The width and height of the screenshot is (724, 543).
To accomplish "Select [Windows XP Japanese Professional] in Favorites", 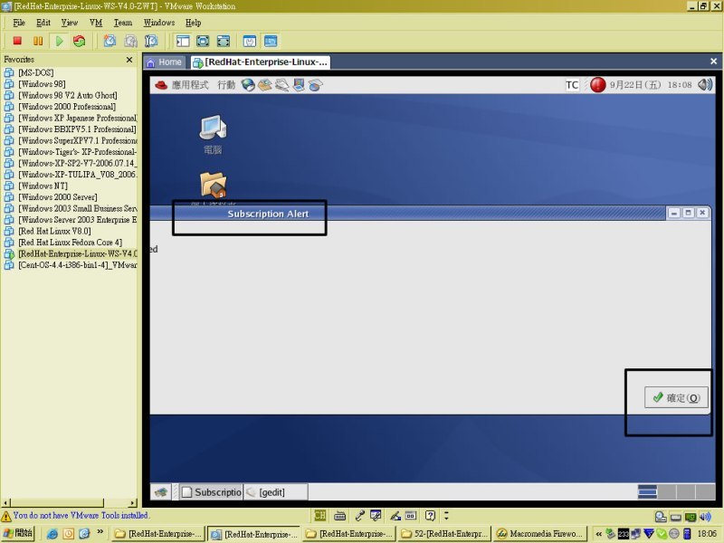I will pyautogui.click(x=77, y=118).
